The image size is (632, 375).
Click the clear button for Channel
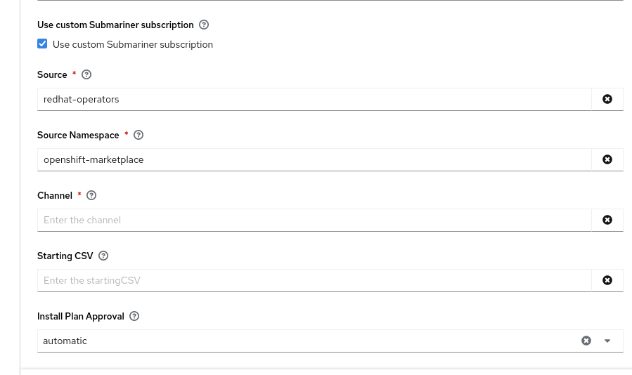(607, 220)
